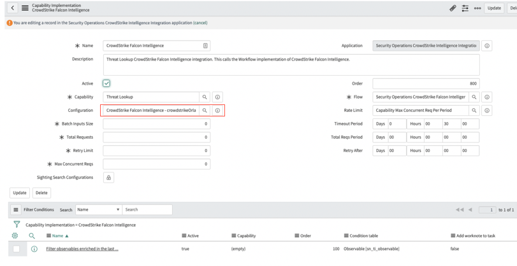
Task: Click Retry After Days field
Action: pos(397,150)
